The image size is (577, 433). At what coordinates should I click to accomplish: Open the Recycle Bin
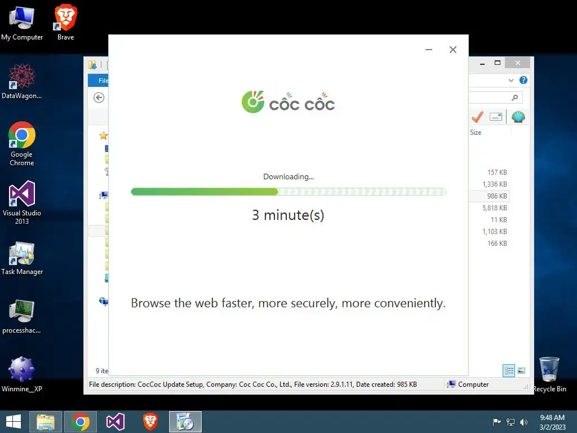(549, 375)
